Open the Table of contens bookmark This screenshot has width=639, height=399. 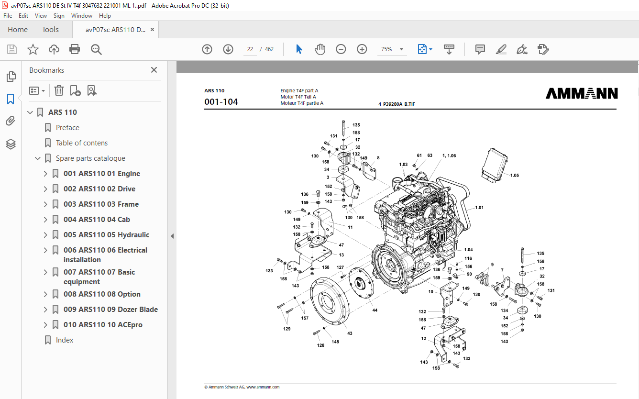pyautogui.click(x=82, y=143)
